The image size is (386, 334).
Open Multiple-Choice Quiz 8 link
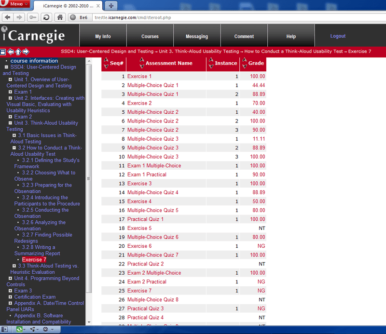click(152, 300)
